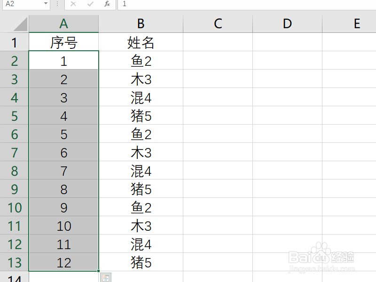376x282 pixels.
Task: Click cell A10 with value 9
Action: (x=63, y=207)
